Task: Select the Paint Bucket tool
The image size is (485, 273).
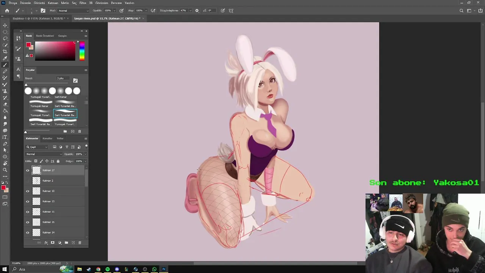Action: pyautogui.click(x=5, y=111)
